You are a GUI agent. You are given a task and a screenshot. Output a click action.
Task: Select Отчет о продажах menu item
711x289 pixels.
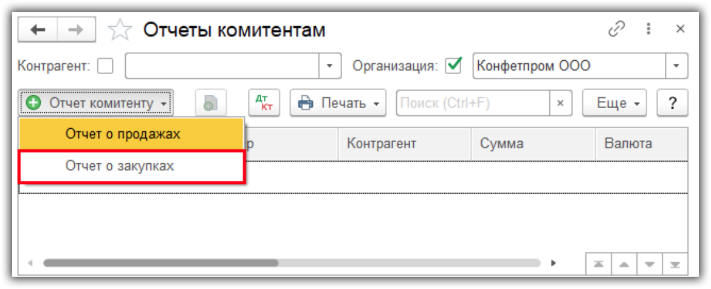[131, 134]
